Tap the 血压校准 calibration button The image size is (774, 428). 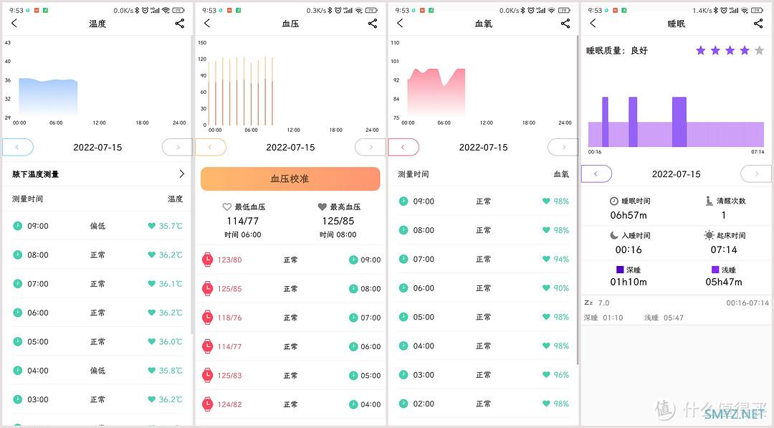point(290,179)
